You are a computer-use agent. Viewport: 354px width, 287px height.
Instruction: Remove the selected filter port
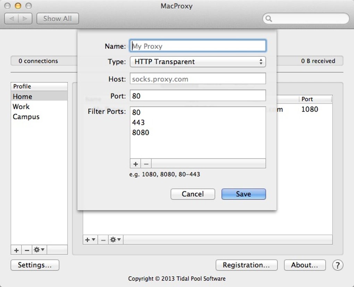146,164
